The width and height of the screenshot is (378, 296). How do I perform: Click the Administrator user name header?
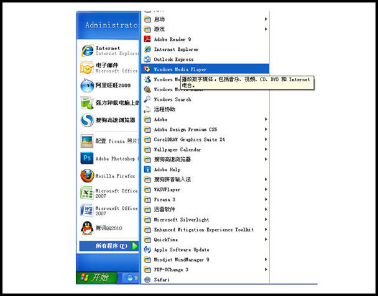(112, 25)
